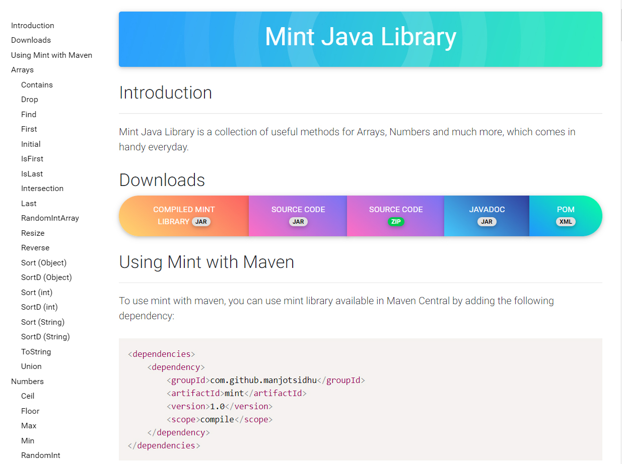This screenshot has width=622, height=464.
Task: Download Javadoc JAR button
Action: point(487,216)
